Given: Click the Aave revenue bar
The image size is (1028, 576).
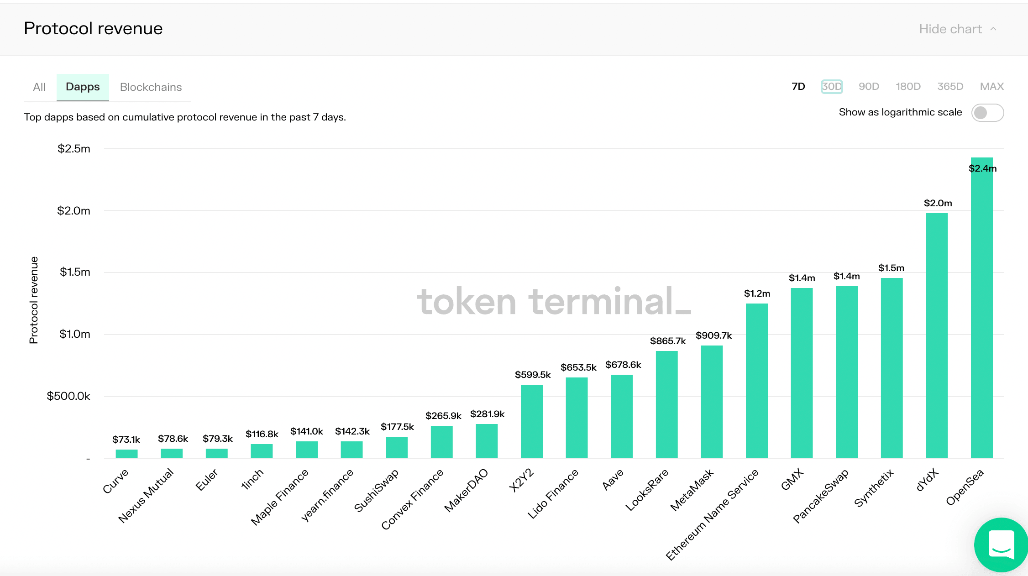Looking at the screenshot, I should 622,416.
